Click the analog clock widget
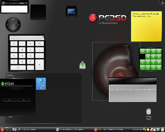Screen dimensions: 165x132 point(13,25)
